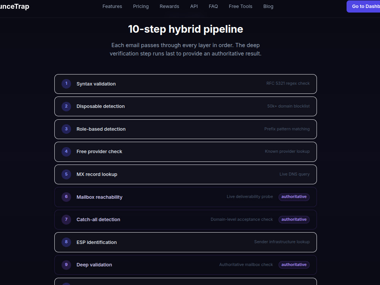Viewport: 380px width, 285px height.
Task: Open the Blog link
Action: coord(268,6)
